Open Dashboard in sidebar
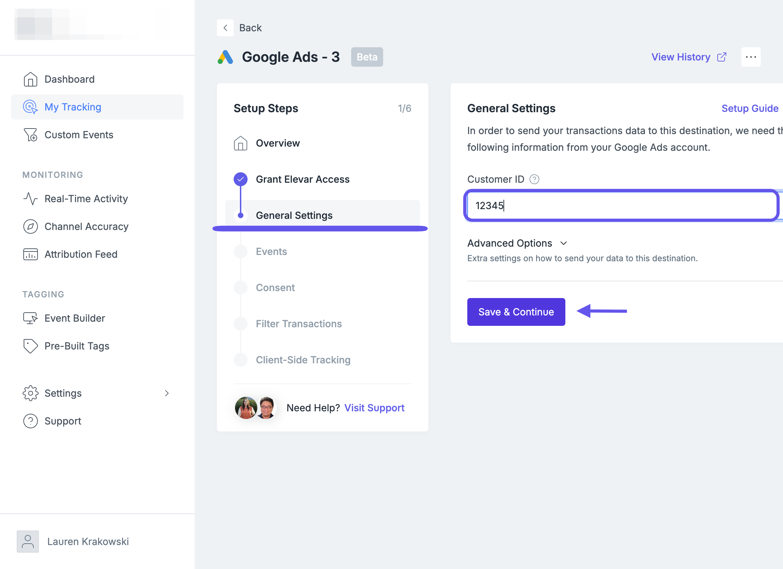 [97, 79]
